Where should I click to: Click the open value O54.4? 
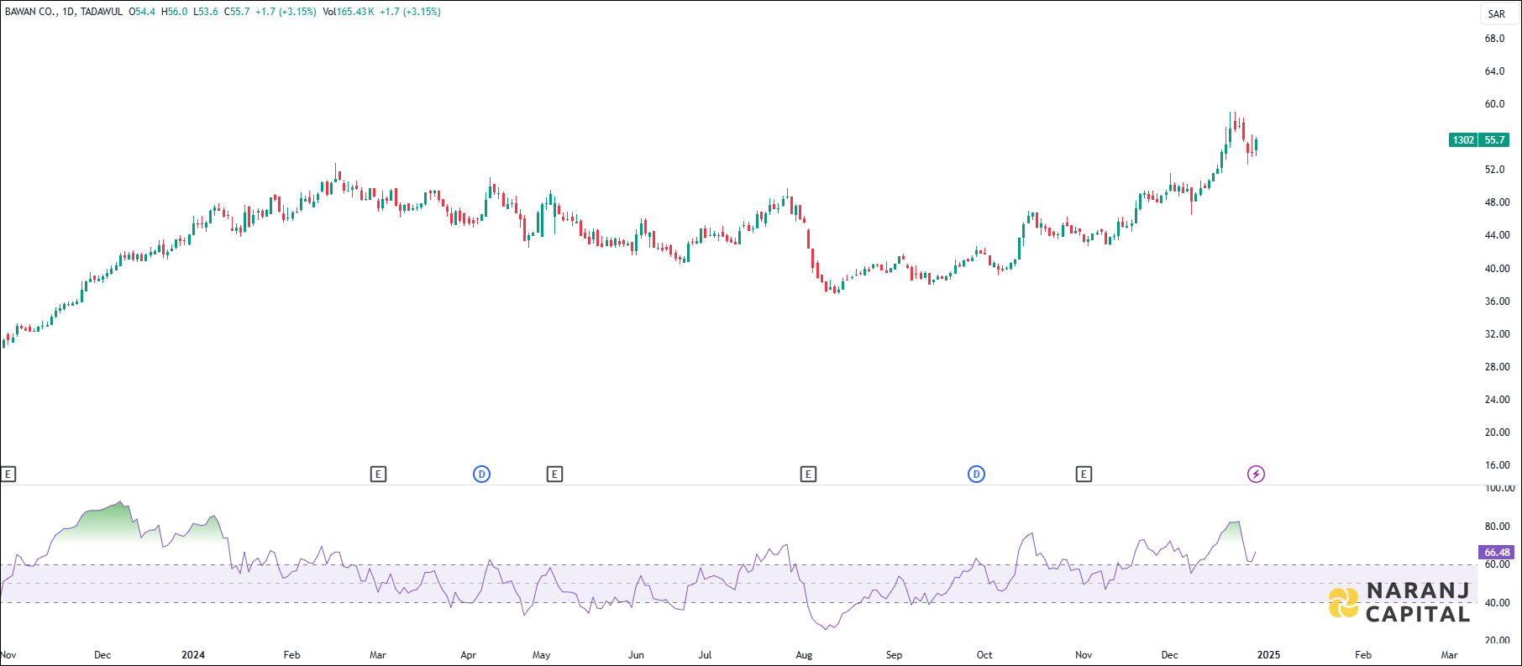point(142,12)
